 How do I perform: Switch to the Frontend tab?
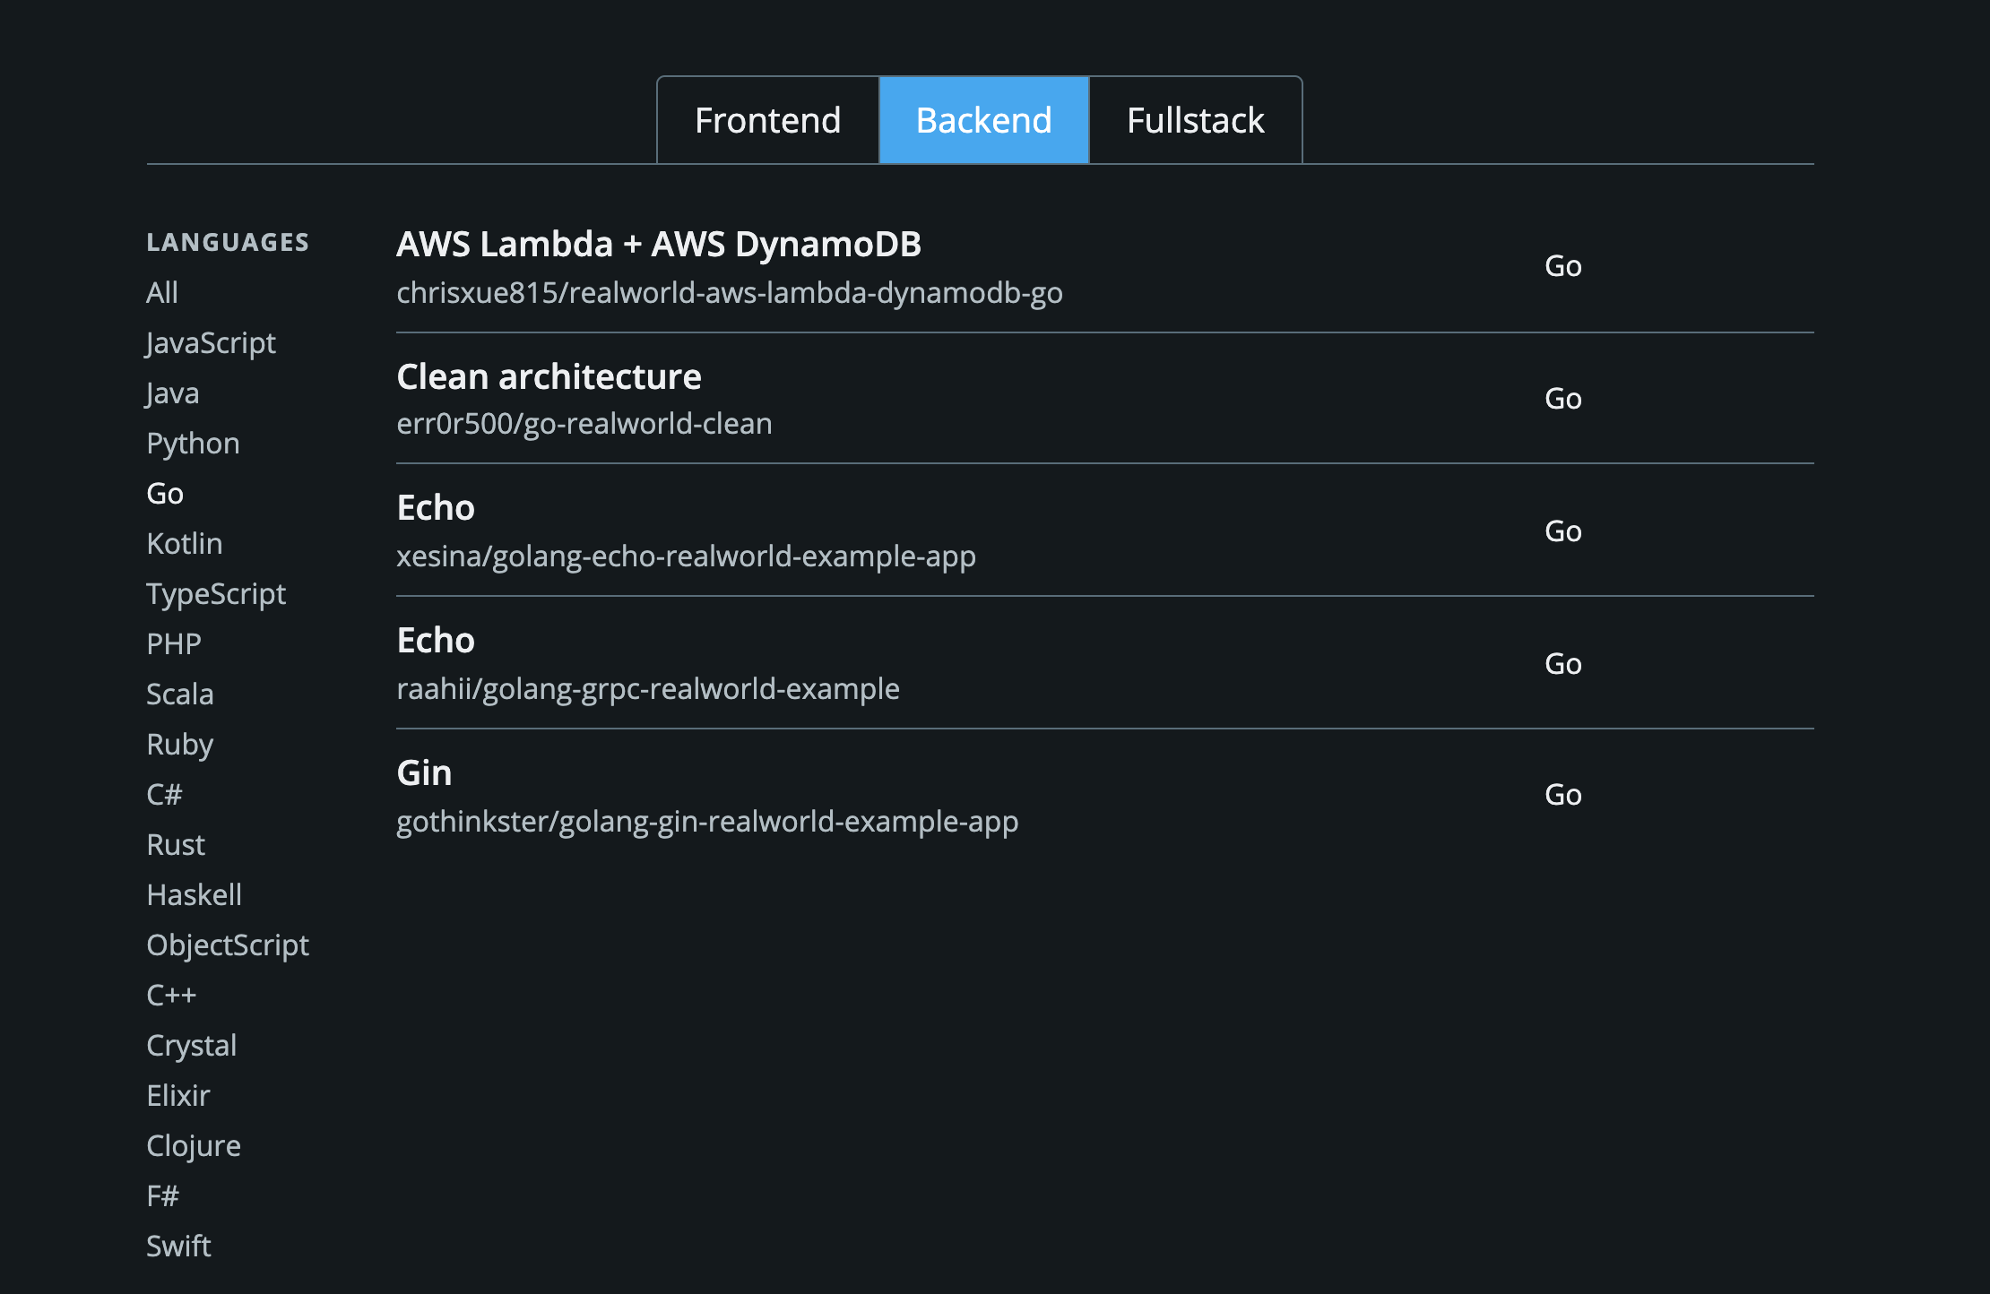[x=767, y=119]
